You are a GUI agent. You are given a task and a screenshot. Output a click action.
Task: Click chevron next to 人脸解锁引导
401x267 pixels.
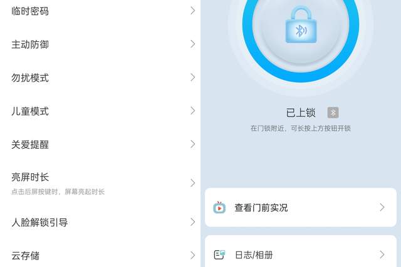tap(193, 222)
